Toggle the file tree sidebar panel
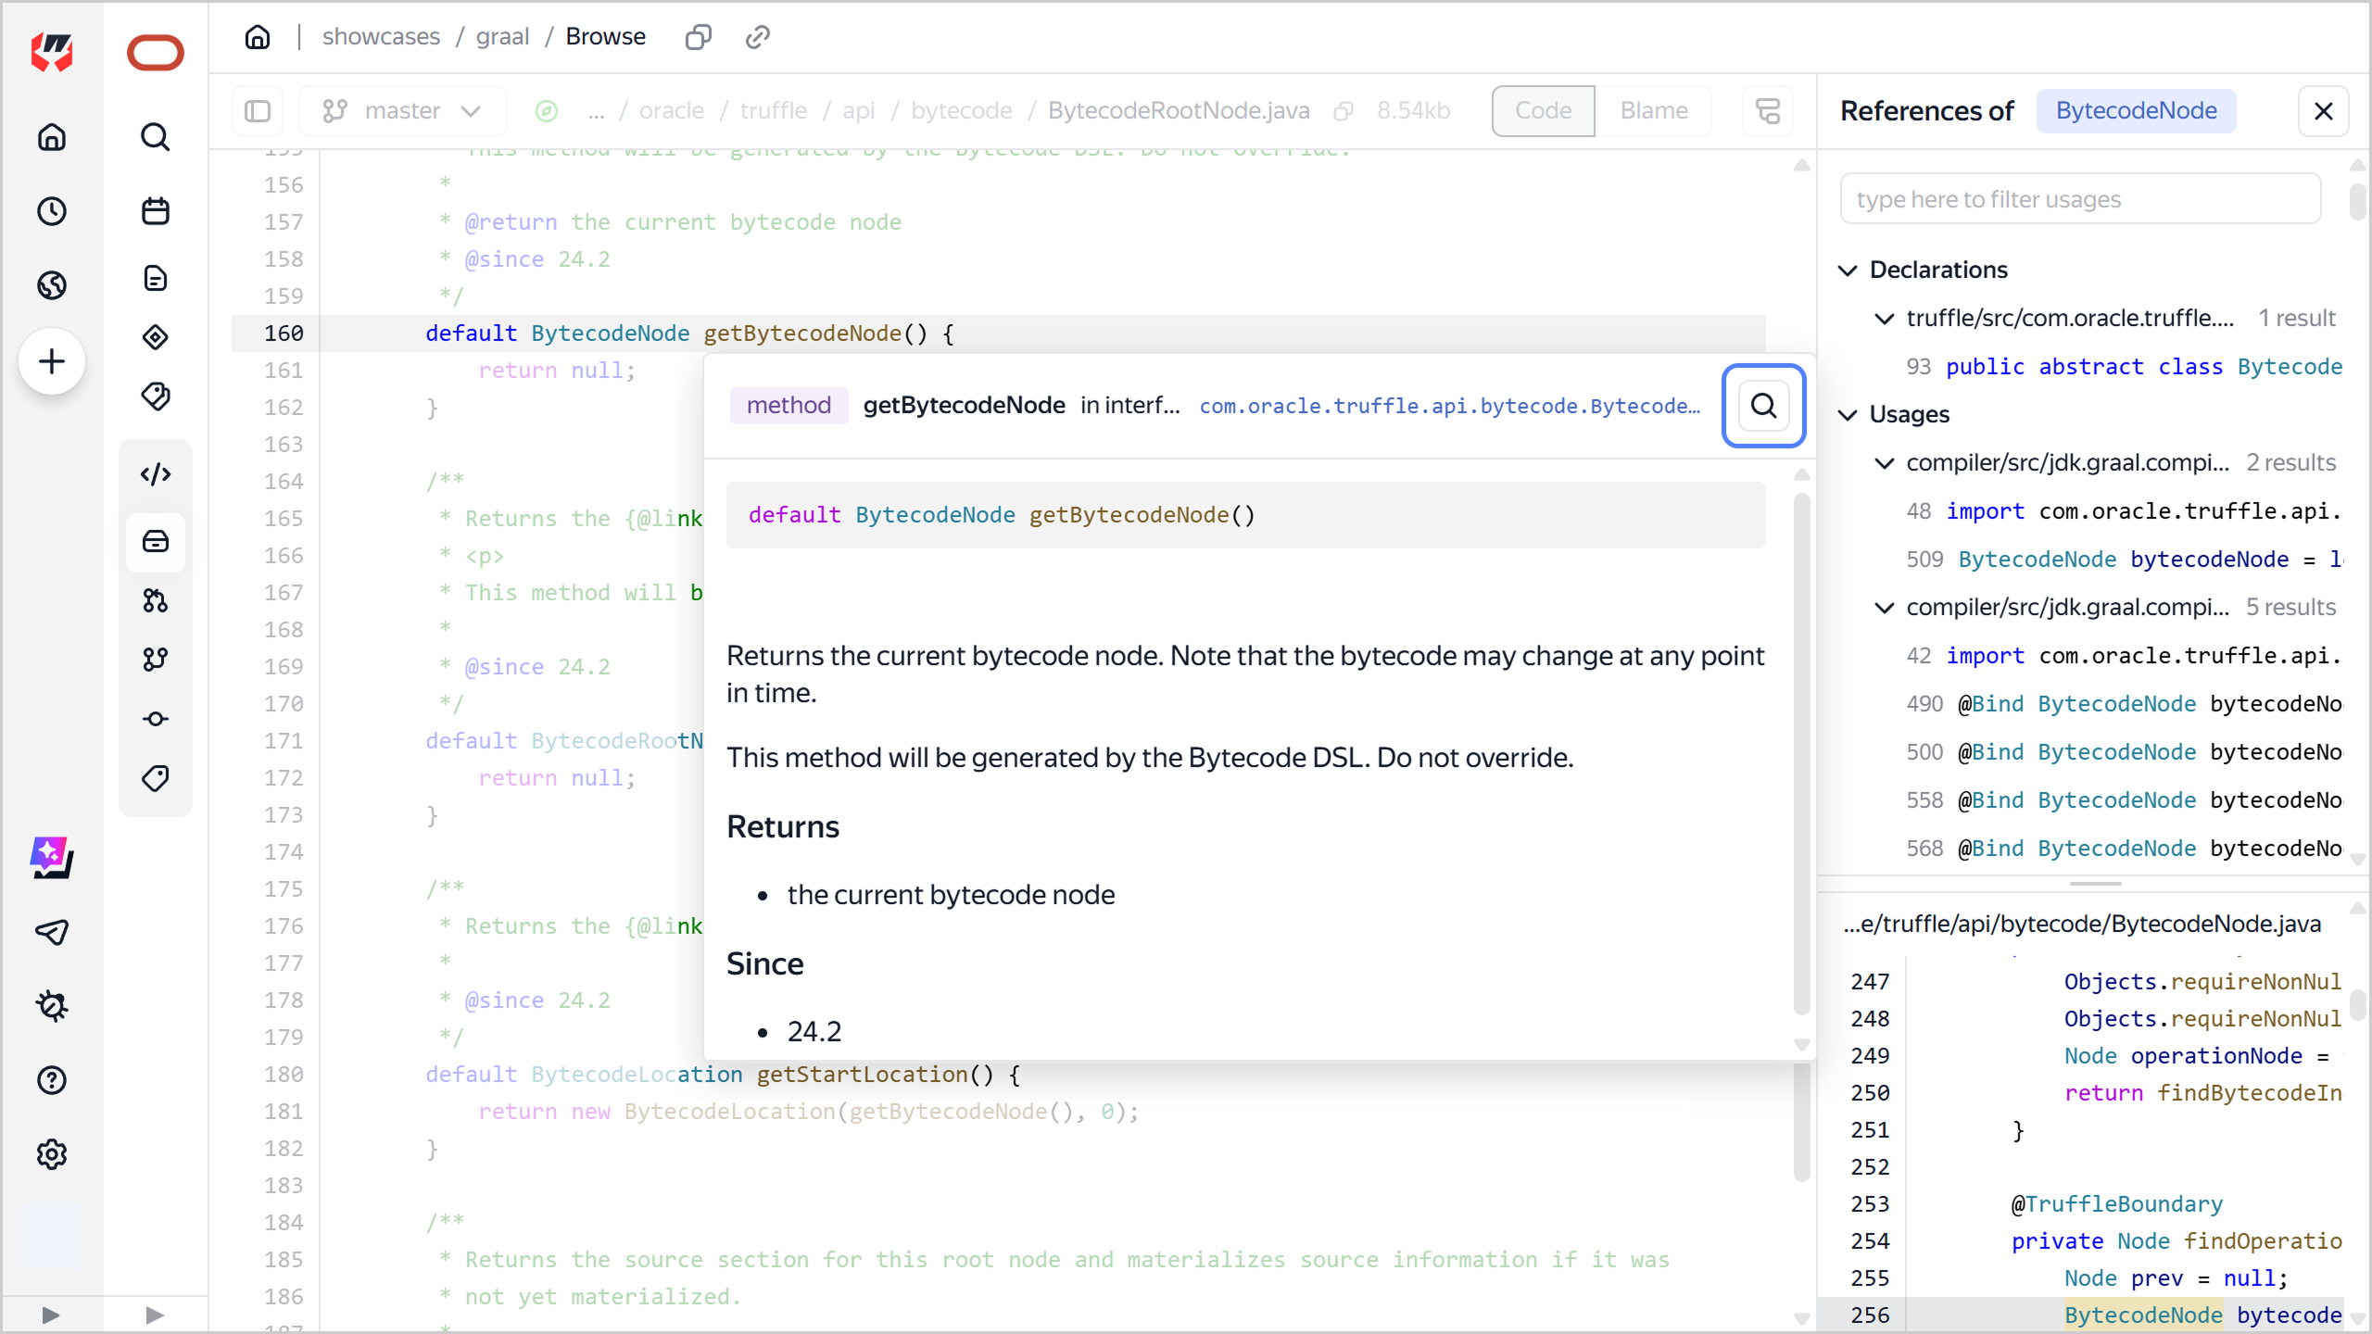2372x1334 pixels. [x=257, y=110]
